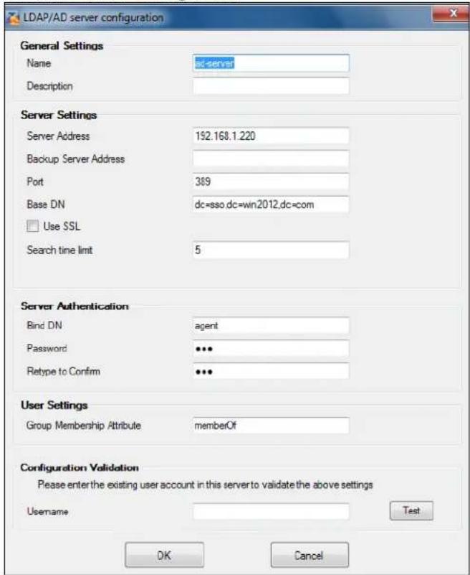Viewport: 470px width, 575px height.
Task: Click the Test button
Action: (411, 510)
